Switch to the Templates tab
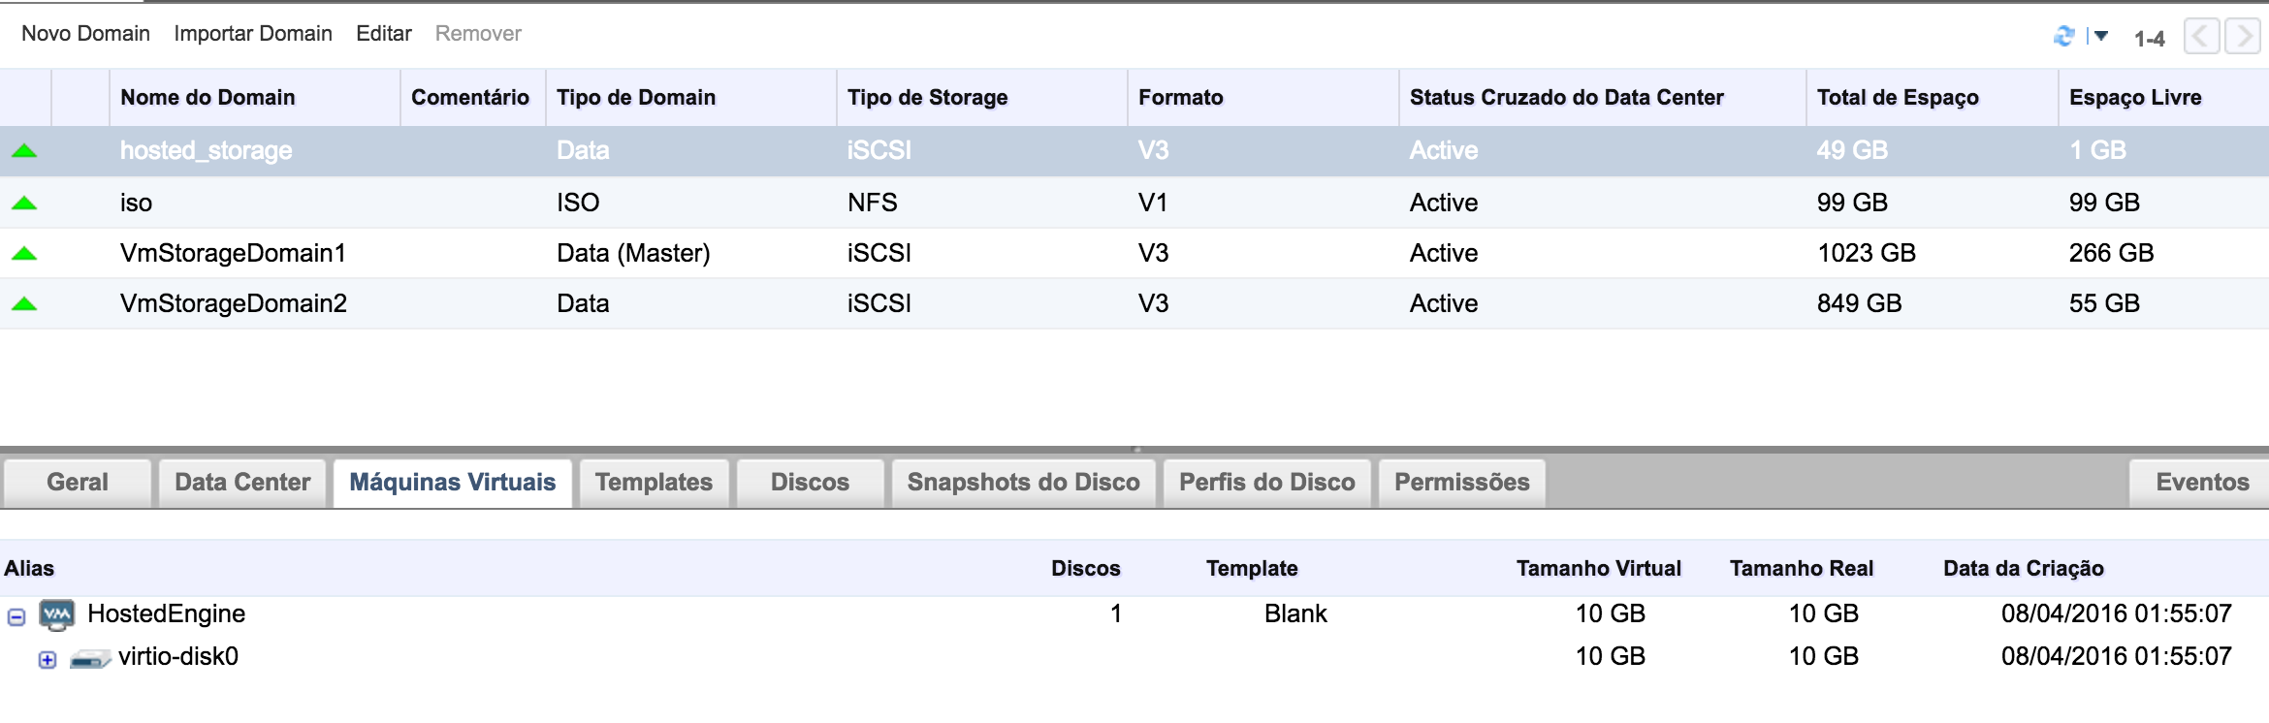 coord(654,483)
